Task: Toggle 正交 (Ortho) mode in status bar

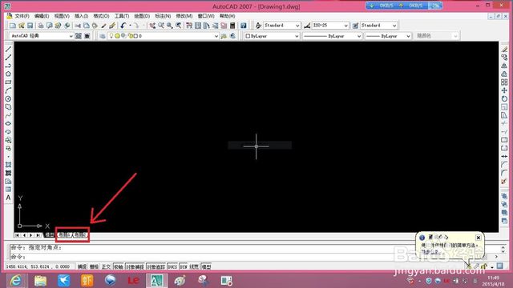Action: 106,266
